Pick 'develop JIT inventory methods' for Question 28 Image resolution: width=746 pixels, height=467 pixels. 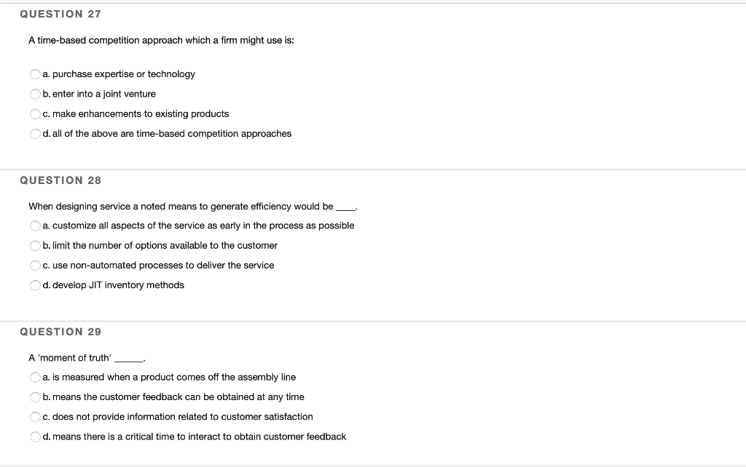tap(35, 285)
